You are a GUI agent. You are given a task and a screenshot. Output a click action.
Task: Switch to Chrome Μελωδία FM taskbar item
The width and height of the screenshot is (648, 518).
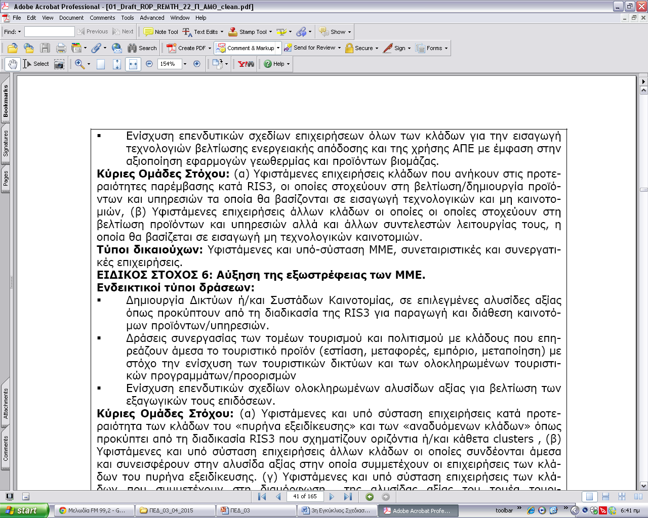pyautogui.click(x=95, y=510)
